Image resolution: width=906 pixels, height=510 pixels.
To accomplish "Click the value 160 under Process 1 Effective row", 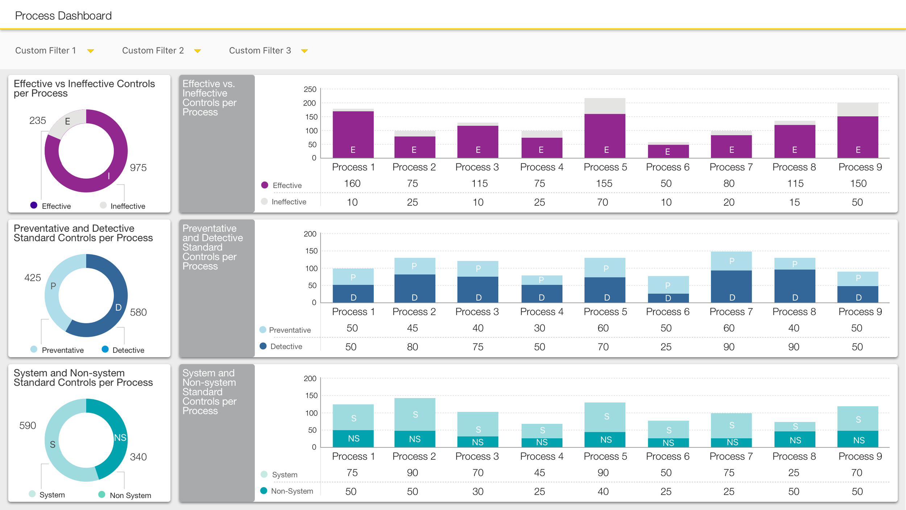I will coord(352,183).
